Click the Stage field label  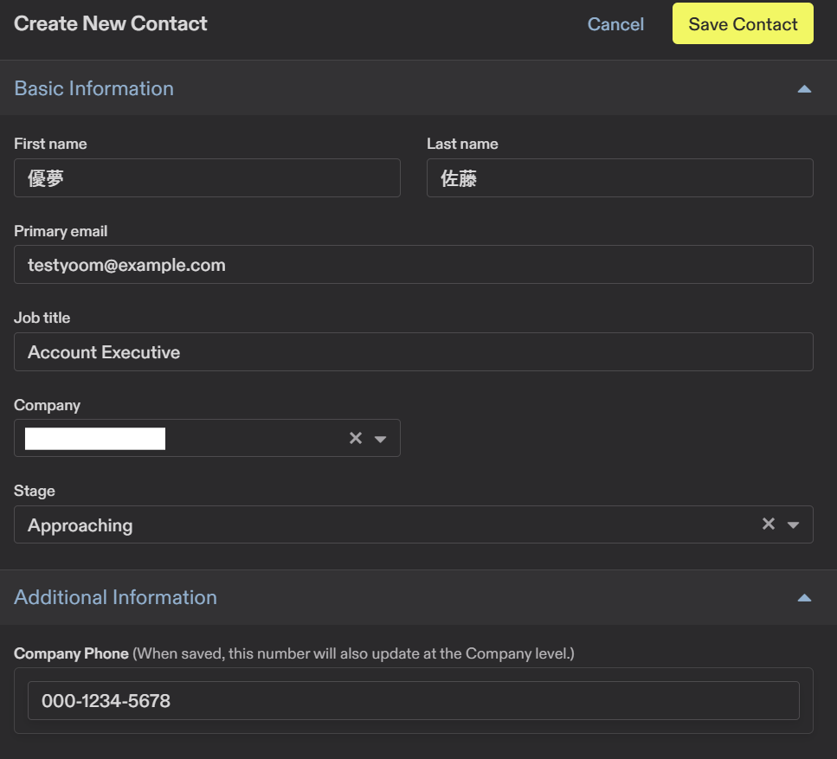pos(35,491)
